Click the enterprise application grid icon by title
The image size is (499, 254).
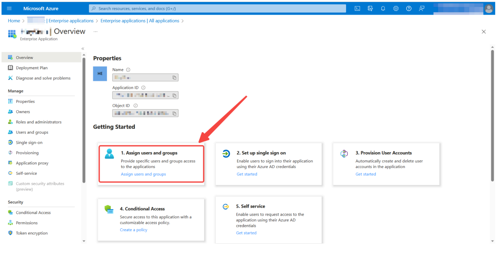12,34
